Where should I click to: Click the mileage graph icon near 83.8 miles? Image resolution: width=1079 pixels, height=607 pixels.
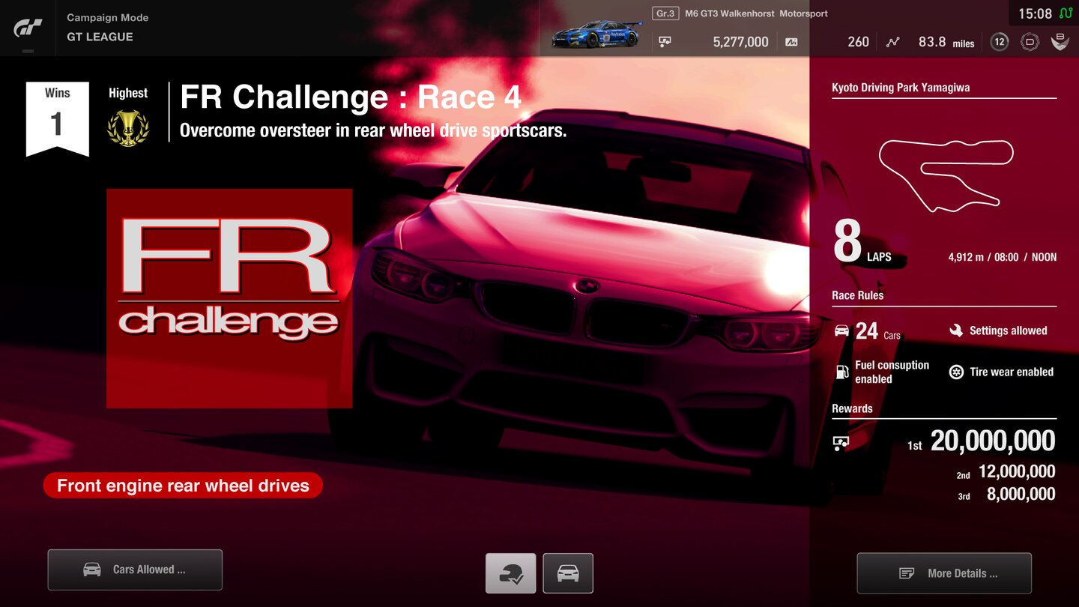(x=893, y=42)
